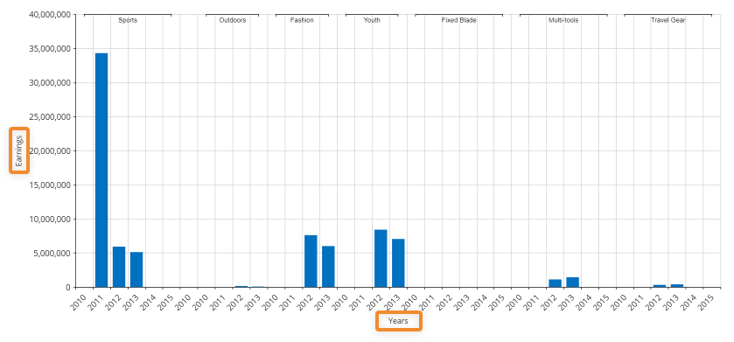Select the Youth 2012 bar

click(x=381, y=258)
